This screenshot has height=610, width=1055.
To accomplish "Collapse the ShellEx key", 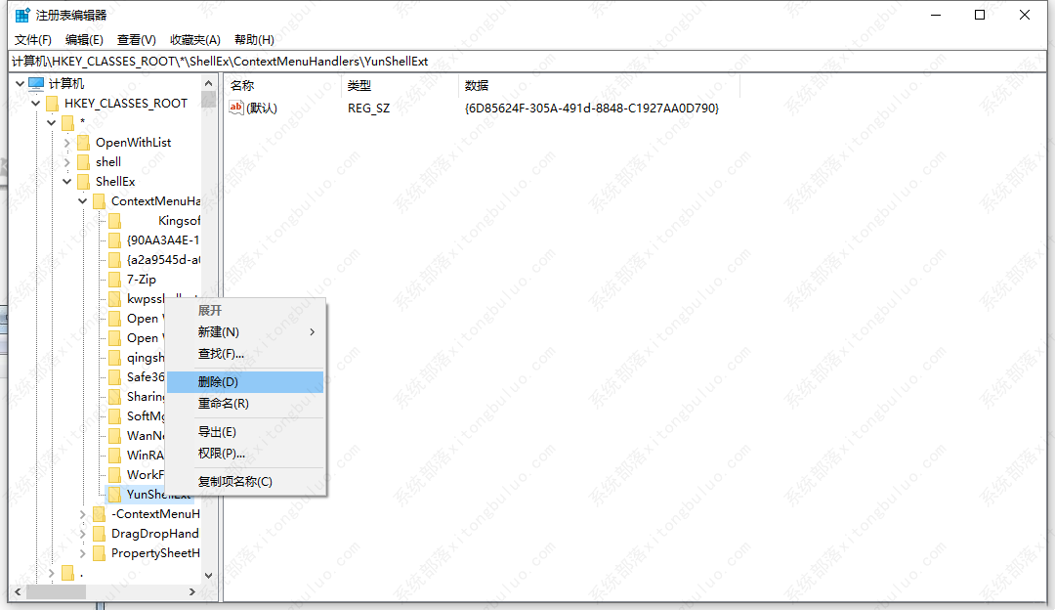I will point(67,182).
